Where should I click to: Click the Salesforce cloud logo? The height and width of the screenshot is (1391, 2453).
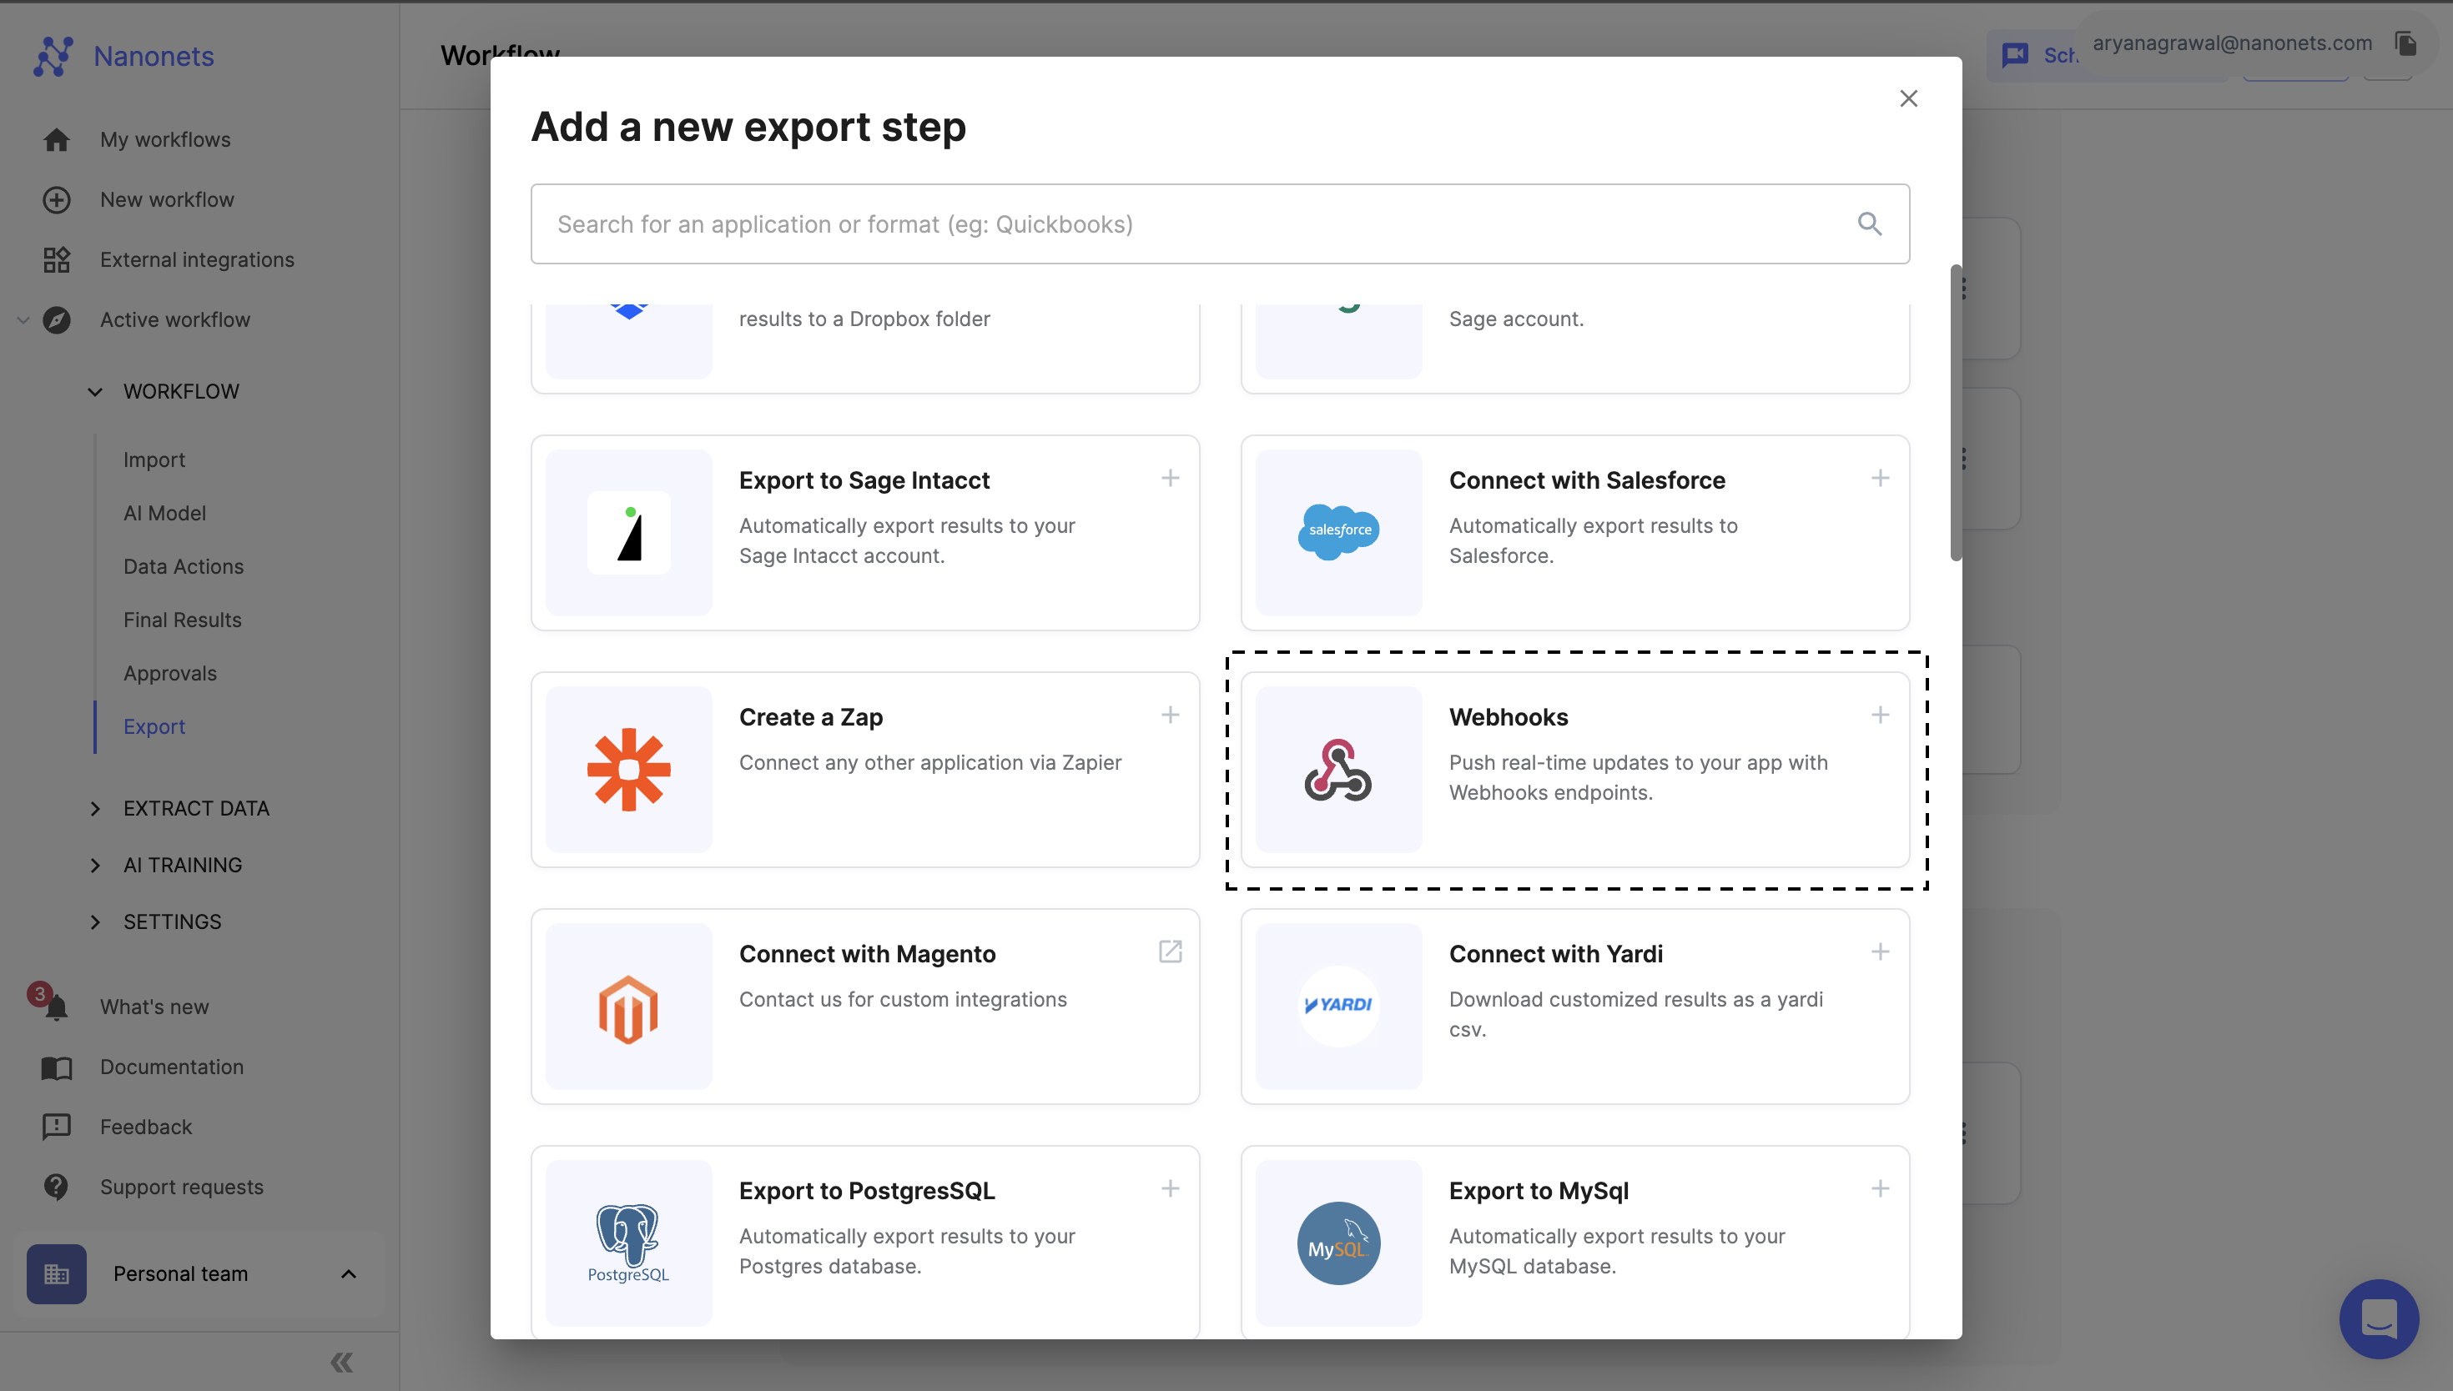pyautogui.click(x=1337, y=531)
